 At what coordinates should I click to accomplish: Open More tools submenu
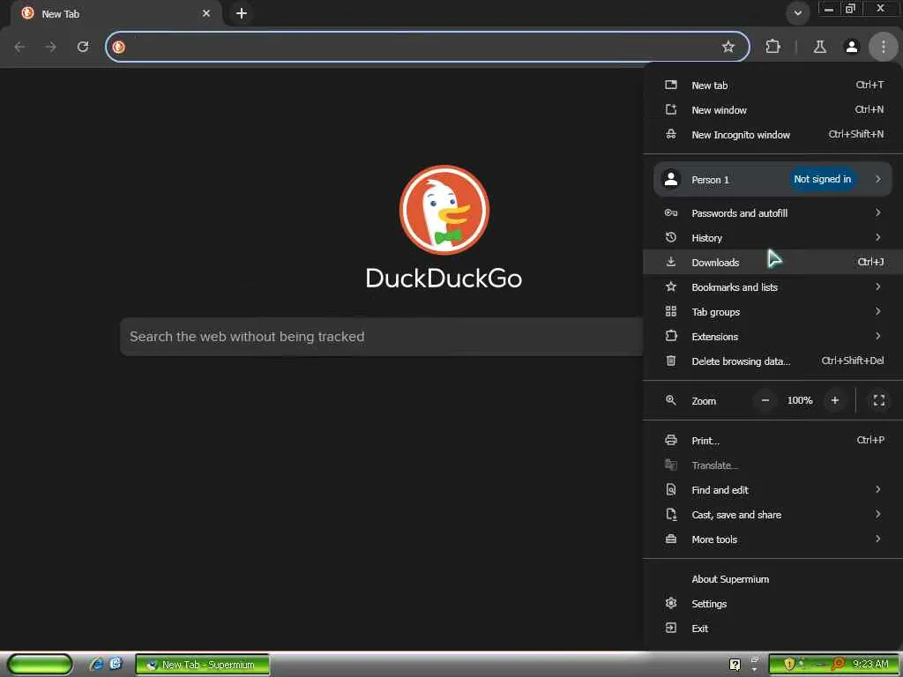pyautogui.click(x=772, y=540)
